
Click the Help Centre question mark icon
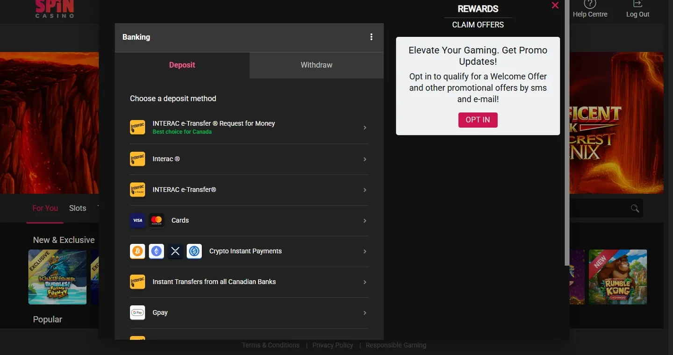pyautogui.click(x=590, y=4)
